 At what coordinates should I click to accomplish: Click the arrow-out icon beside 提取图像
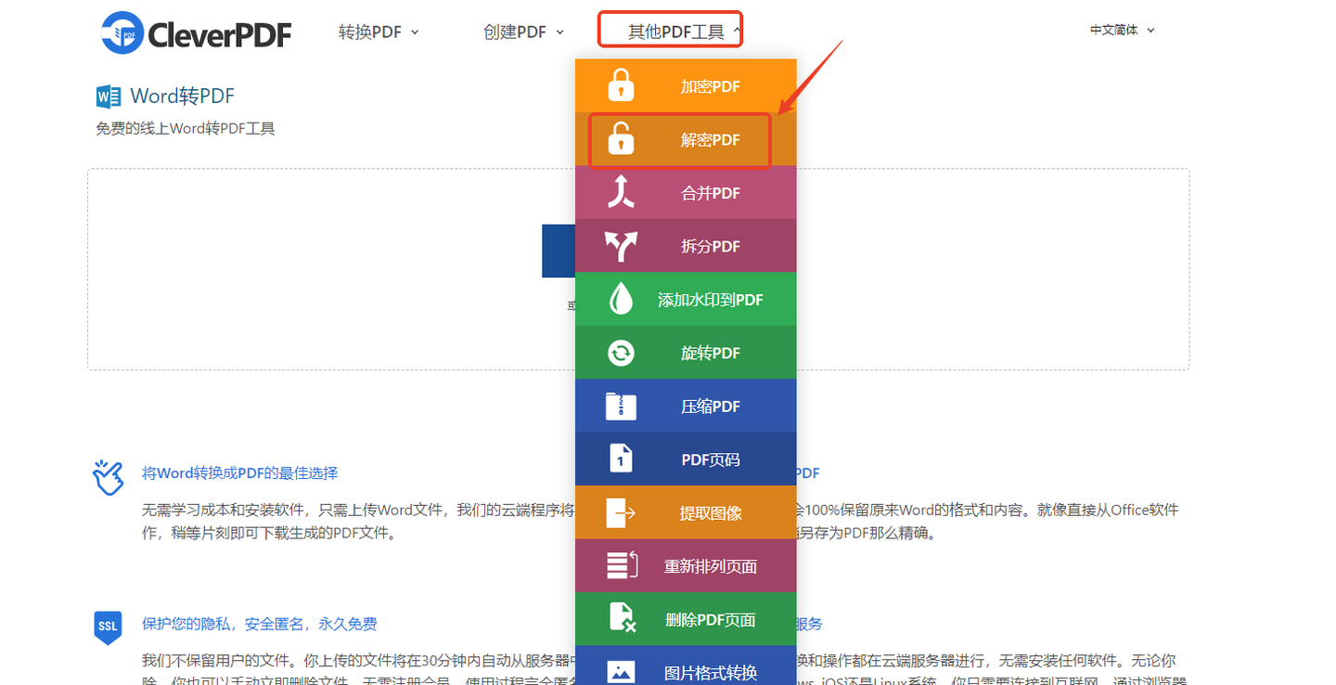tap(621, 511)
